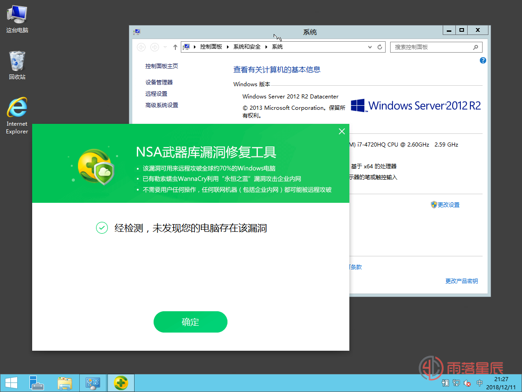Click the System window title bar icon
522x392 pixels.
tap(136, 32)
